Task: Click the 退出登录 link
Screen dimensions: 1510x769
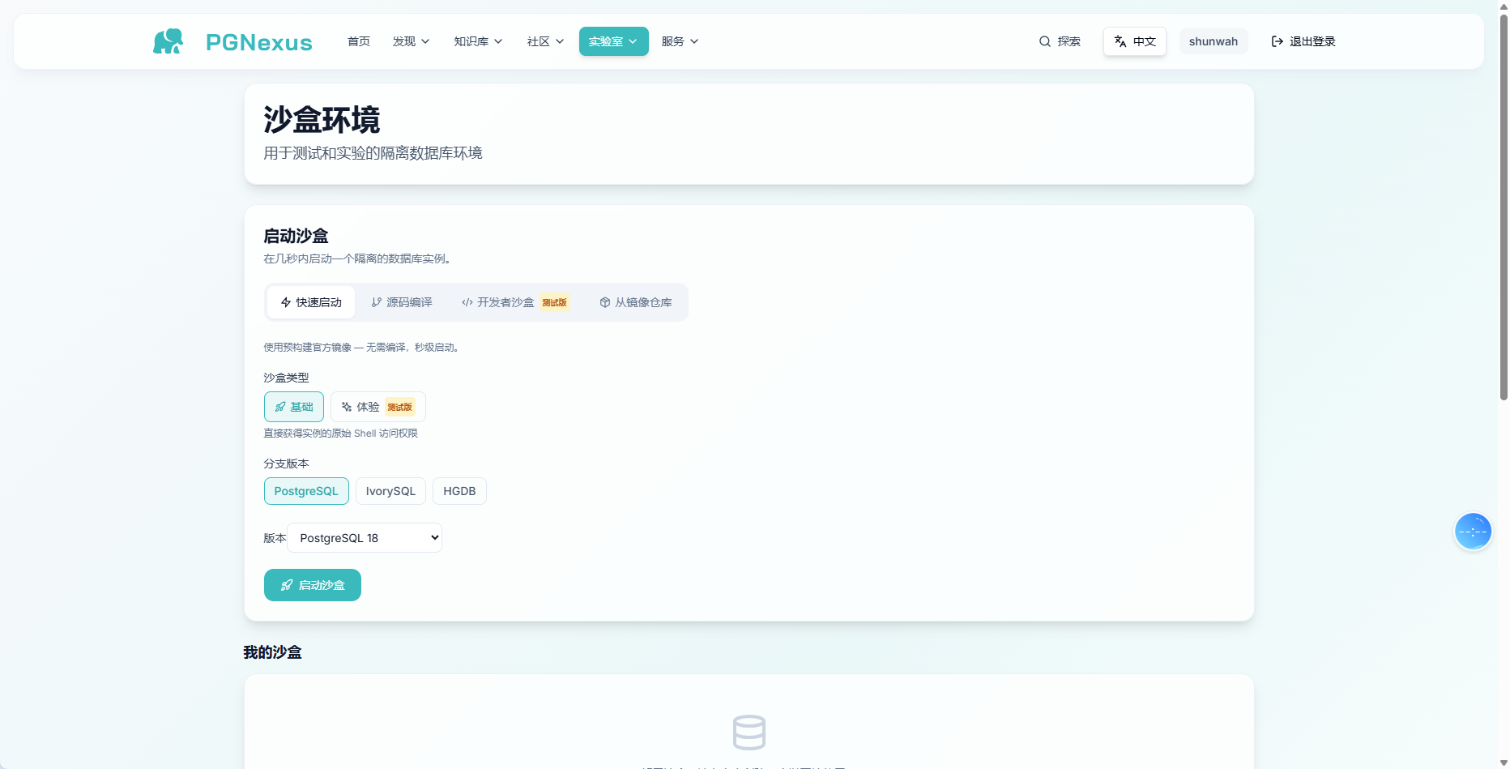Action: pyautogui.click(x=1303, y=41)
